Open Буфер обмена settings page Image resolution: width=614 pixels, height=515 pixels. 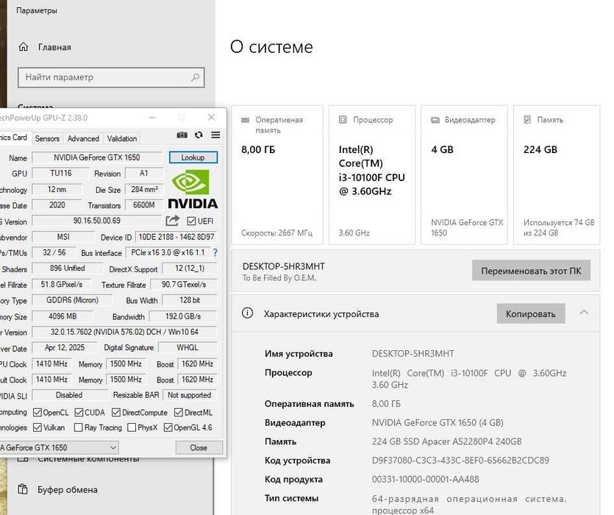click(68, 489)
